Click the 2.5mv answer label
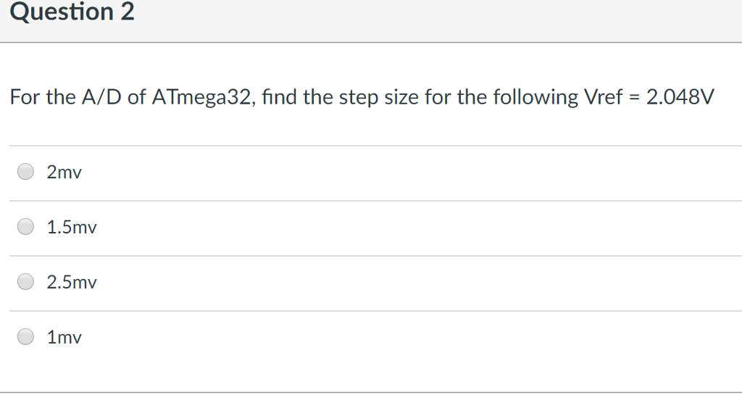This screenshot has height=419, width=742. (70, 282)
